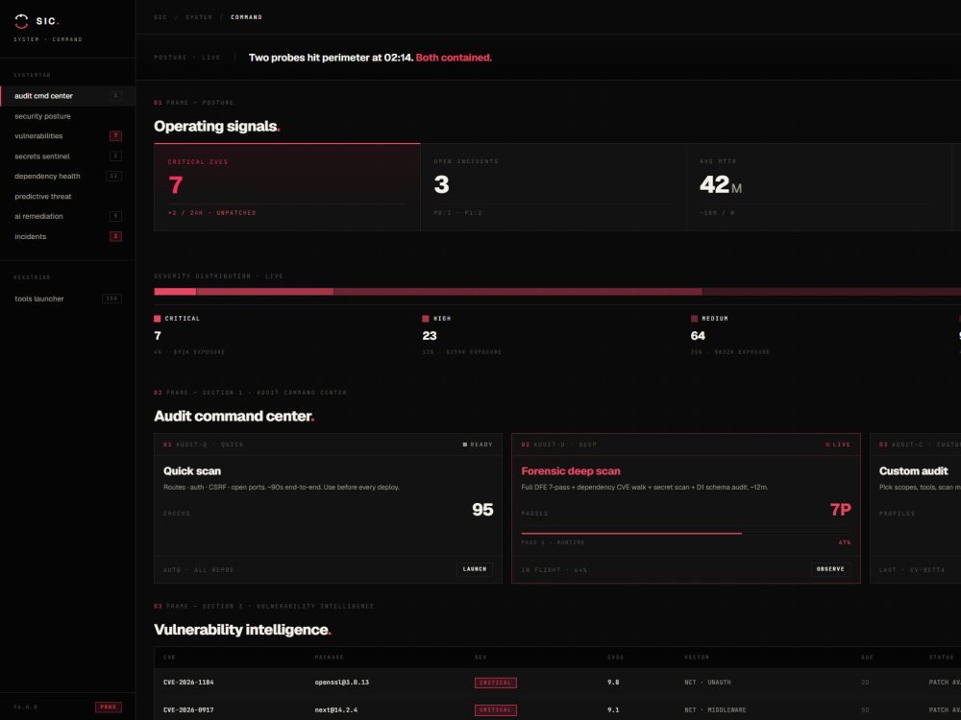Click the Critical legend swatch
Screen dimensions: 961x720
158,319
